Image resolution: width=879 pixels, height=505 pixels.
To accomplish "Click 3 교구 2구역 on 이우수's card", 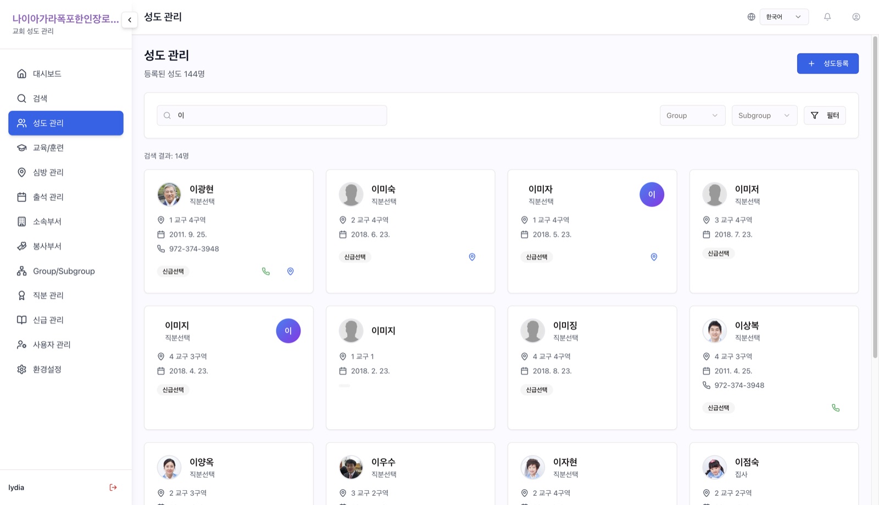I will (370, 493).
